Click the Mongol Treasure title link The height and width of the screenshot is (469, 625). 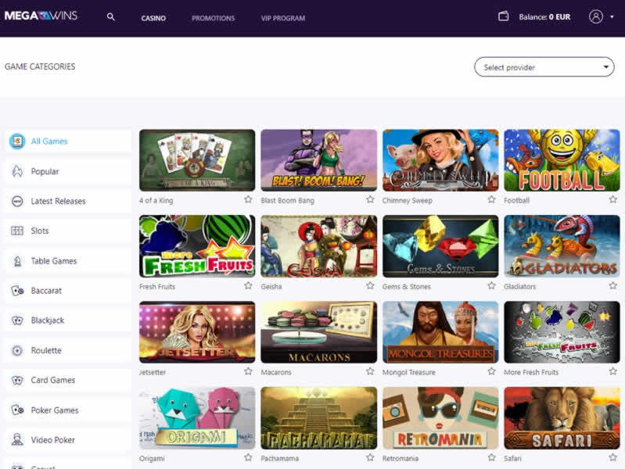409,372
